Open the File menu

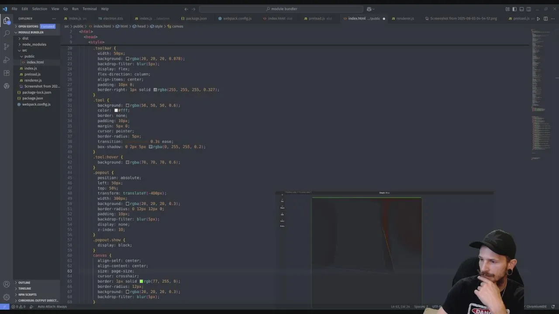[14, 9]
